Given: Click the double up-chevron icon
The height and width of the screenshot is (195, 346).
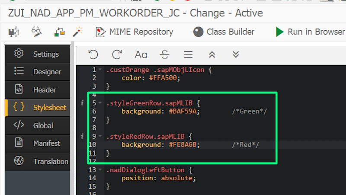Looking at the screenshot, I should [212, 54].
